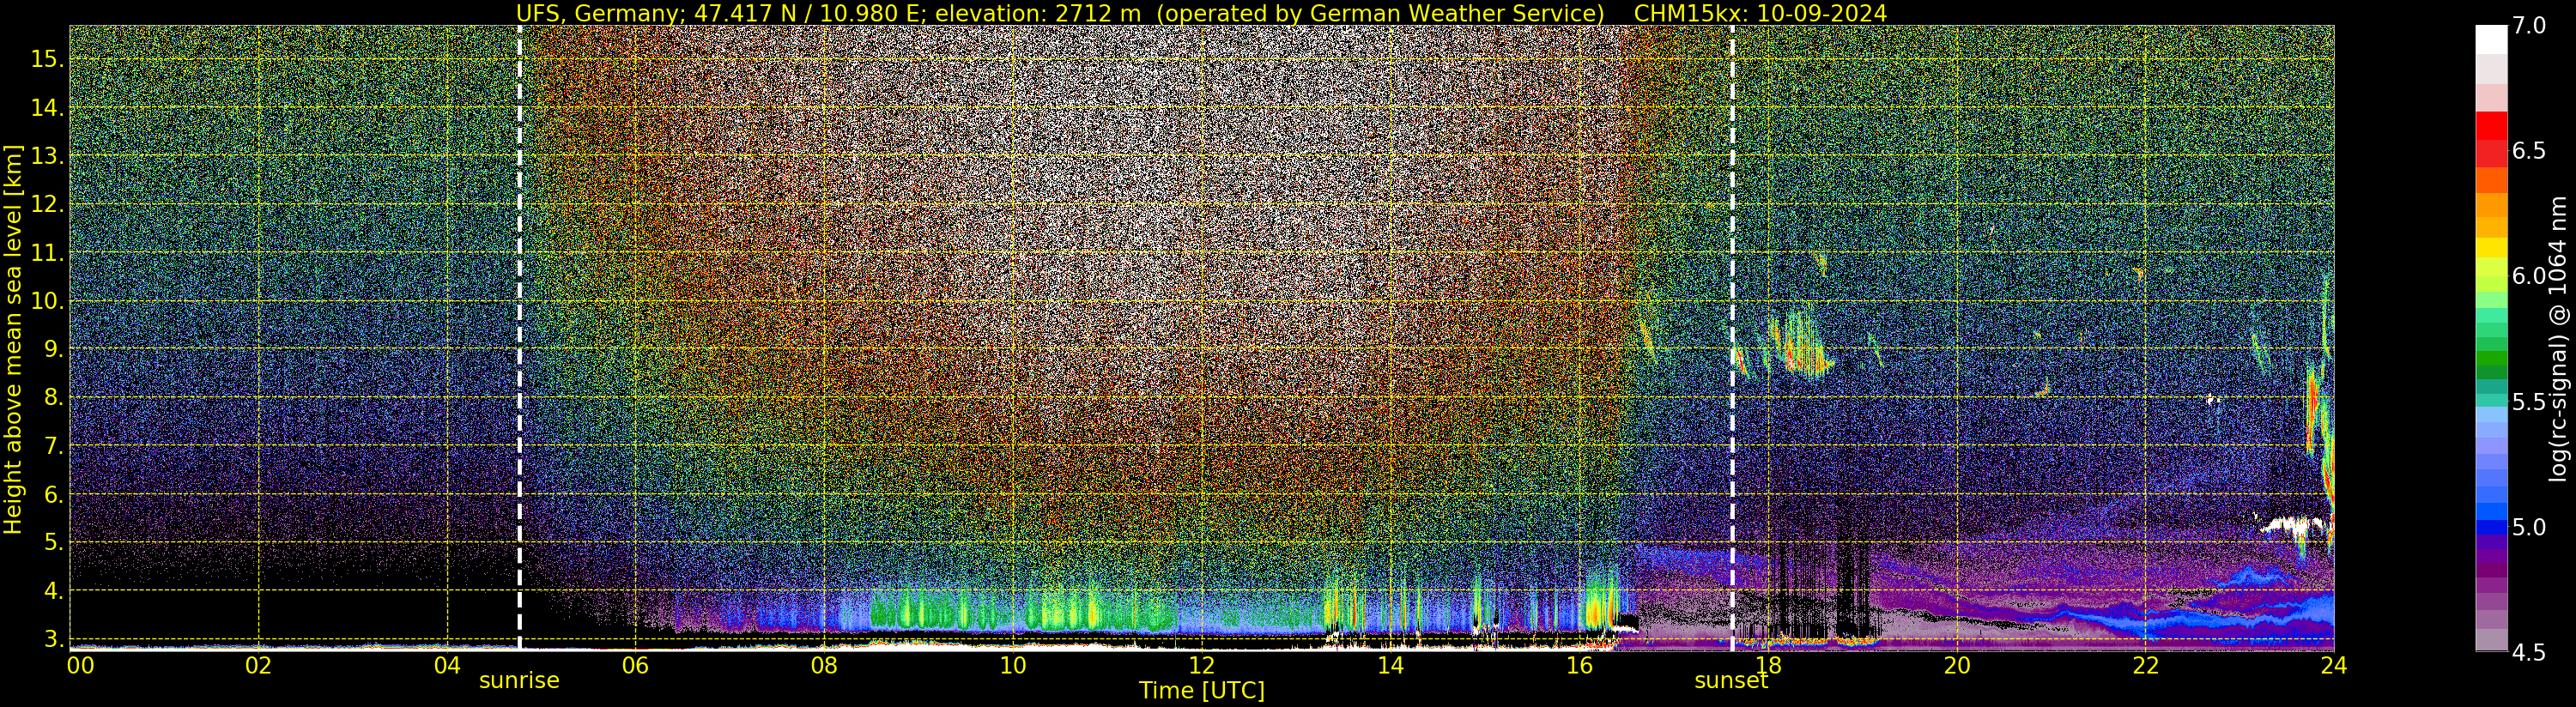Click the "6." km tick on the height axis
Screen dimensions: 2576x707
tap(52, 494)
